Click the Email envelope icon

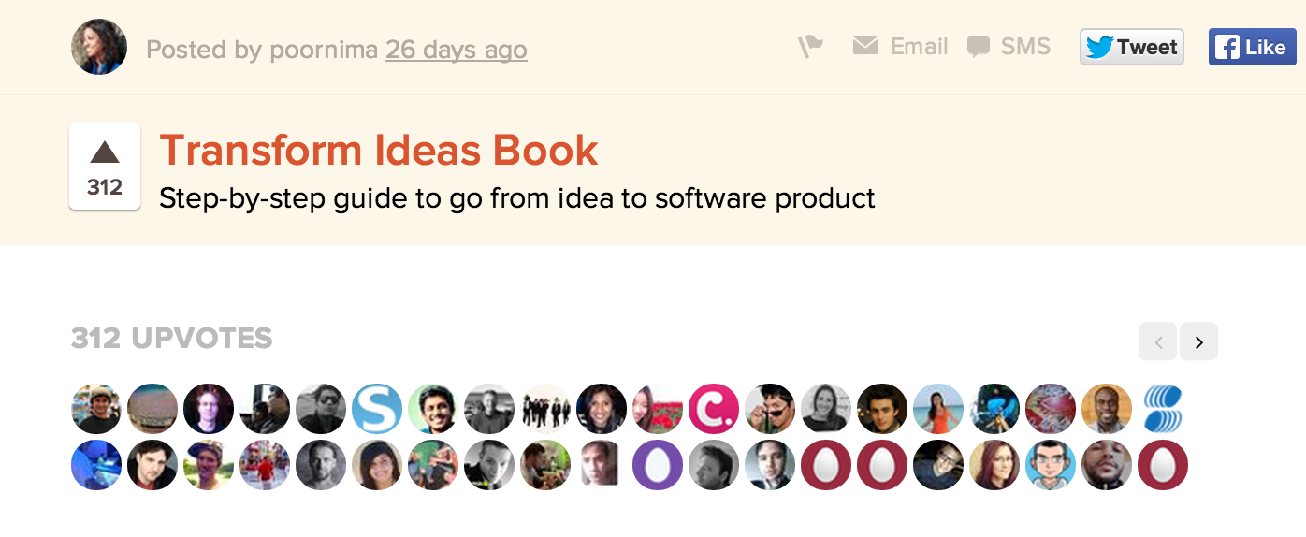coord(865,45)
